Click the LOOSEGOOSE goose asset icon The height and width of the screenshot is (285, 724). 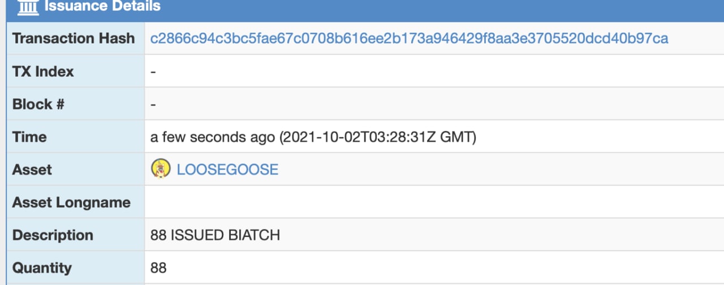tap(161, 169)
